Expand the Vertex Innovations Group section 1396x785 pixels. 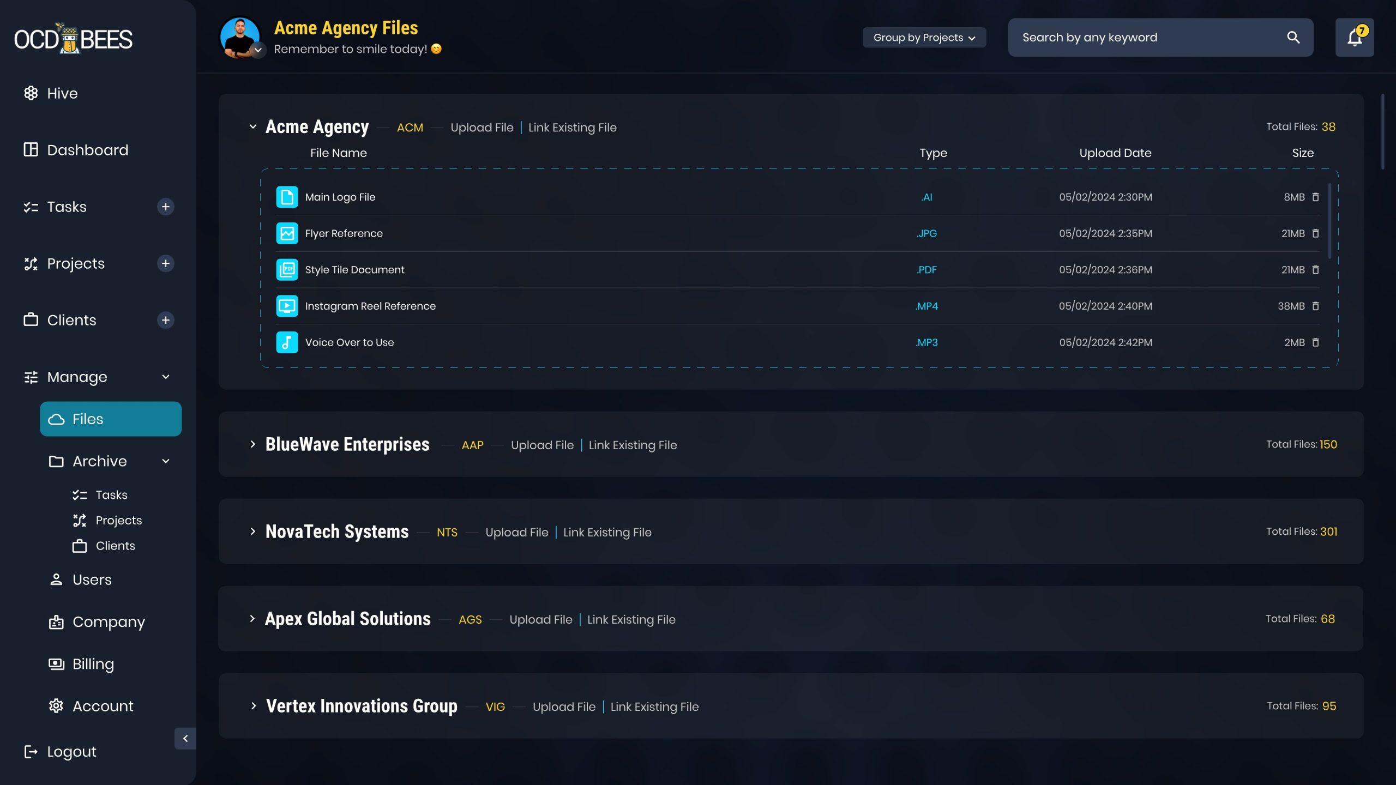[x=253, y=706]
